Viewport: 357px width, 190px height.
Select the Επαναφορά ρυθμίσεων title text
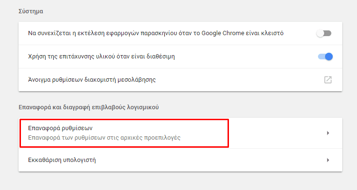60,128
